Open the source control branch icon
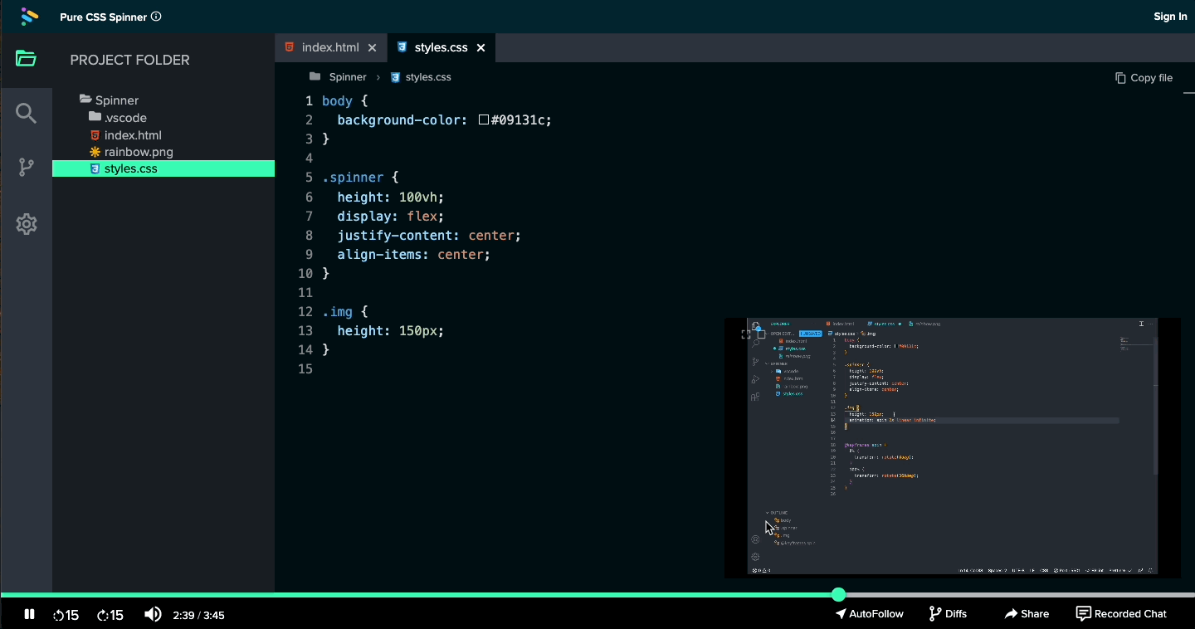 tap(27, 168)
